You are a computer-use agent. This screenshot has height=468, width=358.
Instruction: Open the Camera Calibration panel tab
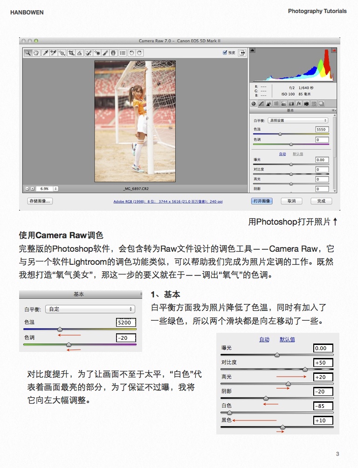(x=306, y=103)
